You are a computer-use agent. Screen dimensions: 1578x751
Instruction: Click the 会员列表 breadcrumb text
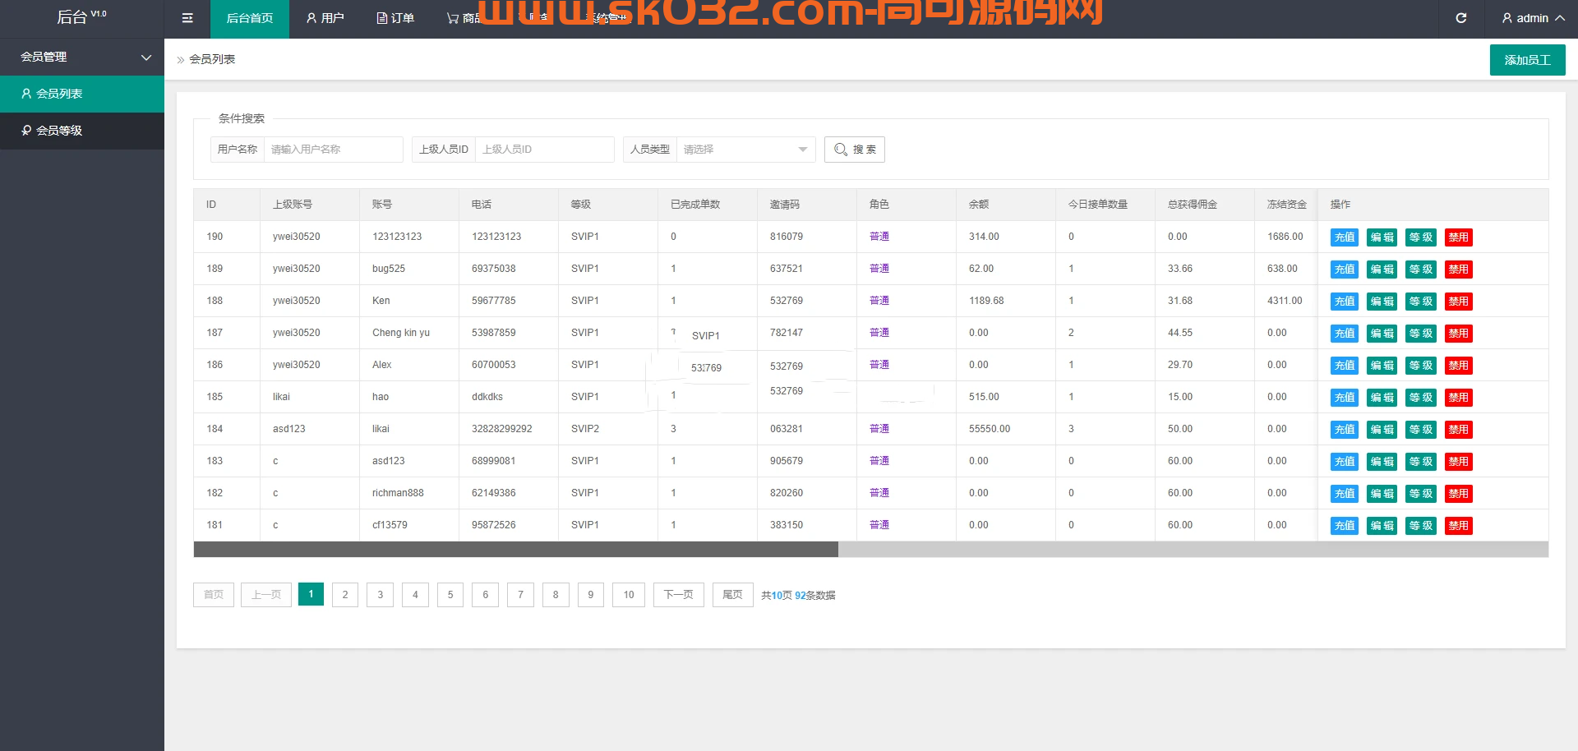pyautogui.click(x=212, y=59)
